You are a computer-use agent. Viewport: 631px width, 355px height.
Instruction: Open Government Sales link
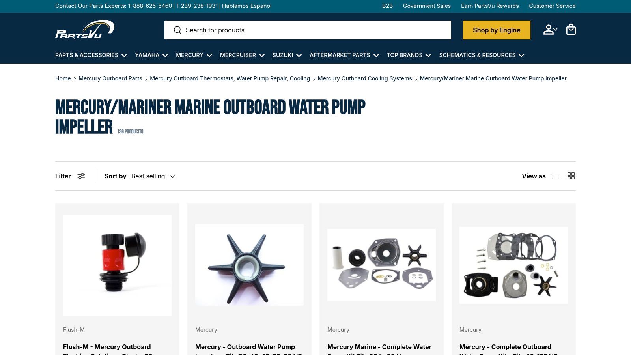click(427, 6)
